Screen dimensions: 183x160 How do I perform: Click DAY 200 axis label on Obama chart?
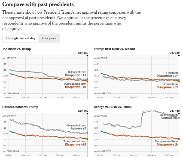click(43, 155)
